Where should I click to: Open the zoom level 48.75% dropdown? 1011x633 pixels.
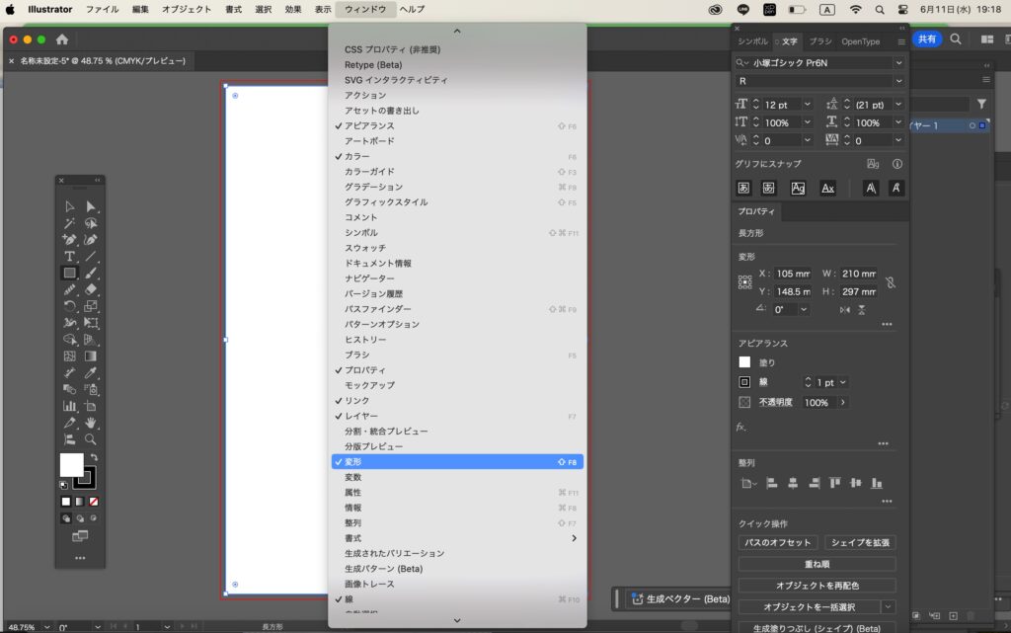[x=47, y=626]
